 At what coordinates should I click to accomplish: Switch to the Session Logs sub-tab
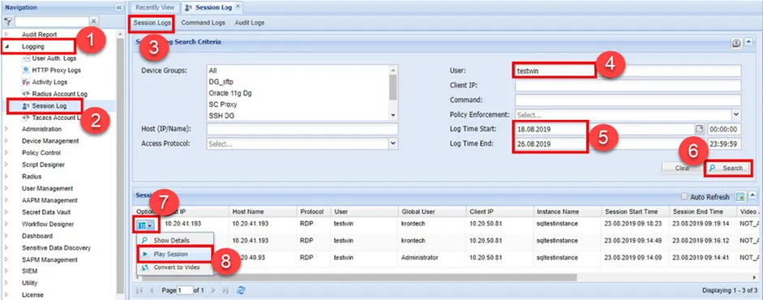(x=152, y=23)
